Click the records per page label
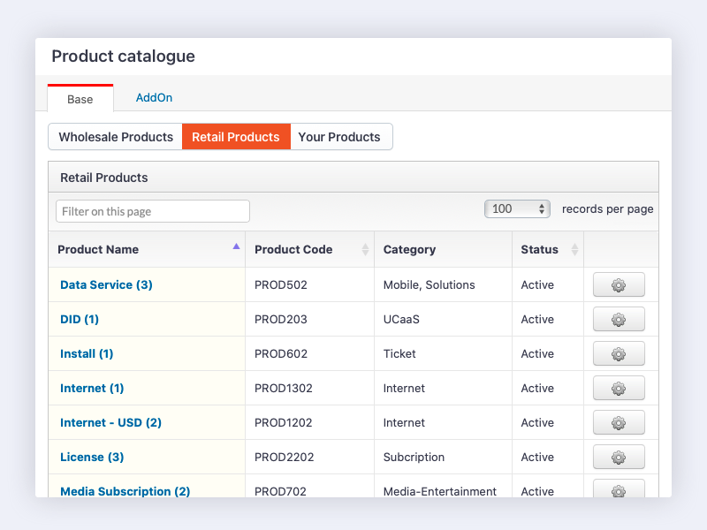 pos(608,209)
